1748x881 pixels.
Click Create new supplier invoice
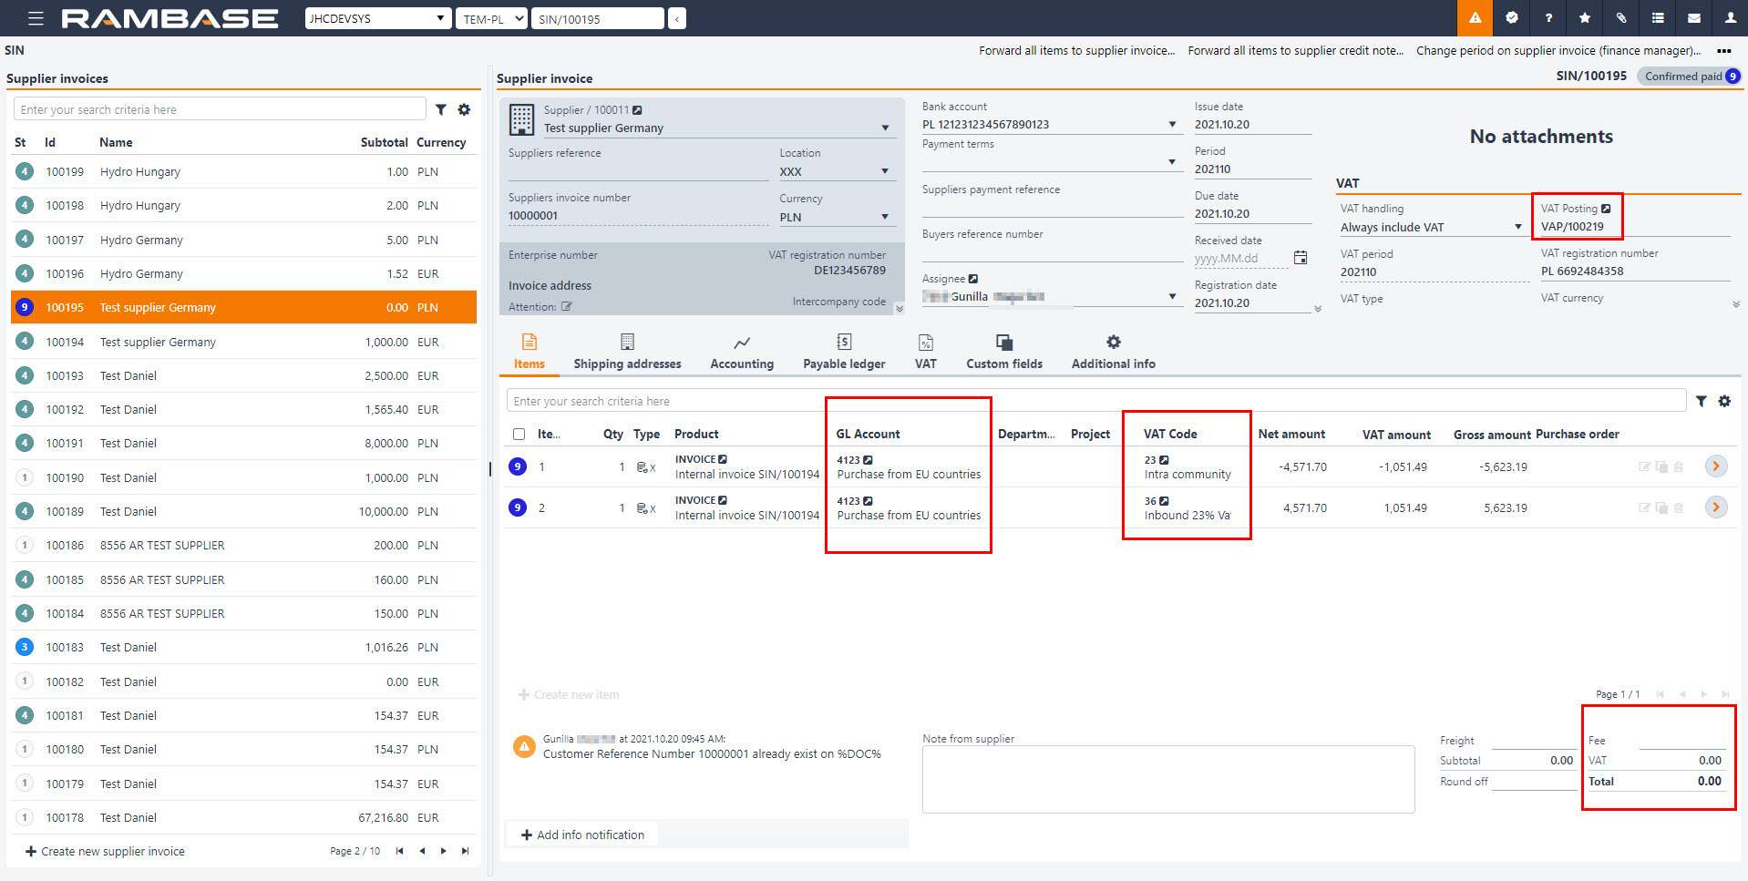[105, 852]
